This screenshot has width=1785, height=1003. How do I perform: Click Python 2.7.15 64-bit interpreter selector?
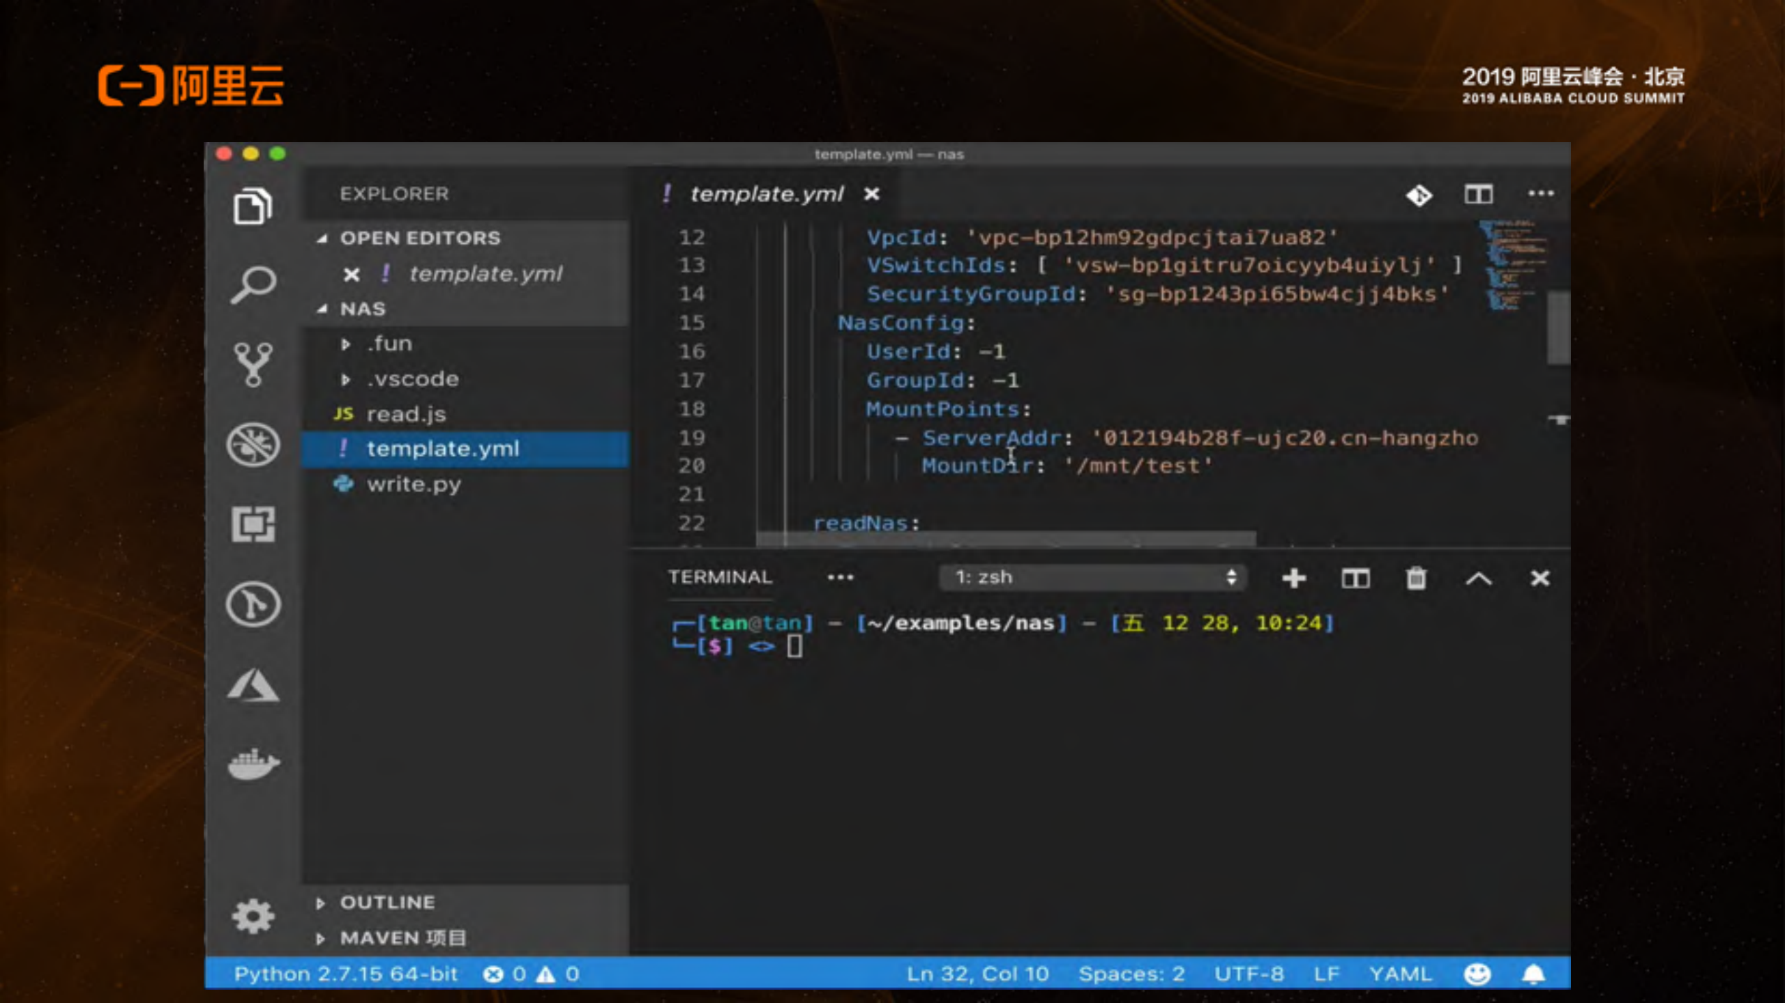tap(346, 974)
